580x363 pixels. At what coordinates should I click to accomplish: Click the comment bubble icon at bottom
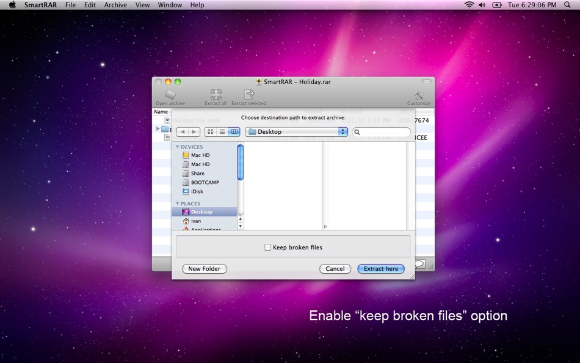click(x=420, y=264)
